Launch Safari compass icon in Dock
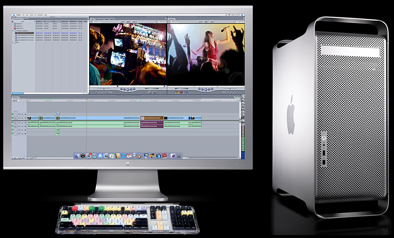Image resolution: width=394 pixels, height=238 pixels. coord(94,156)
